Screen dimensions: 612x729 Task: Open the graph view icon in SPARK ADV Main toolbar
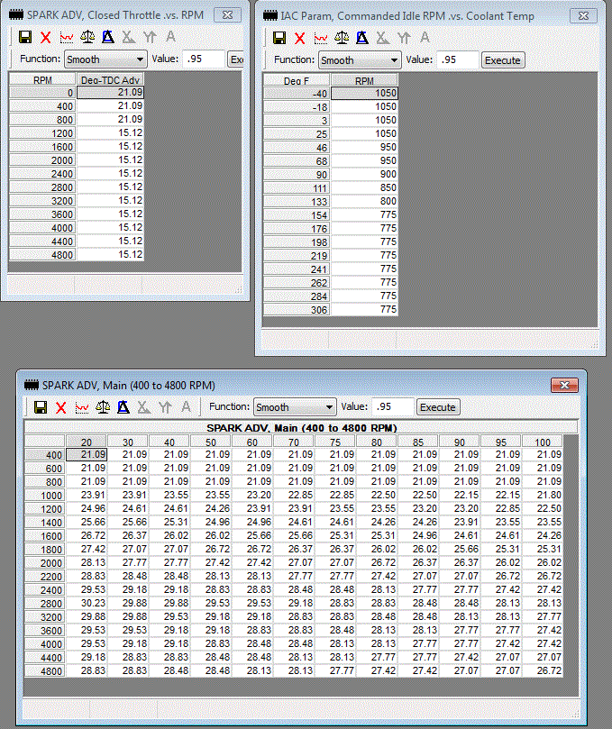(82, 407)
